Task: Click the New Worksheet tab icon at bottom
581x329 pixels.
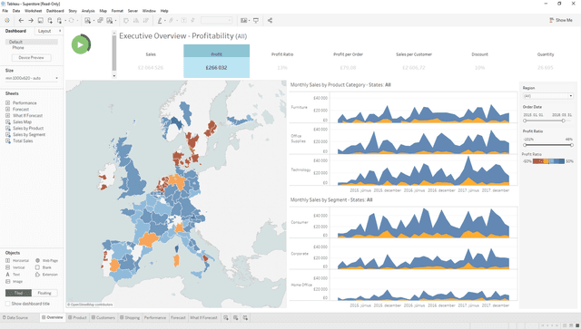Action: (x=226, y=317)
